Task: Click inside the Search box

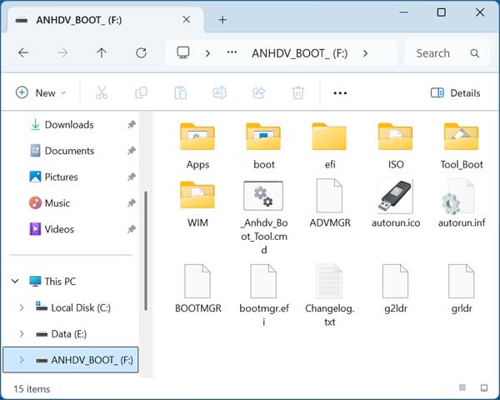Action: (447, 53)
